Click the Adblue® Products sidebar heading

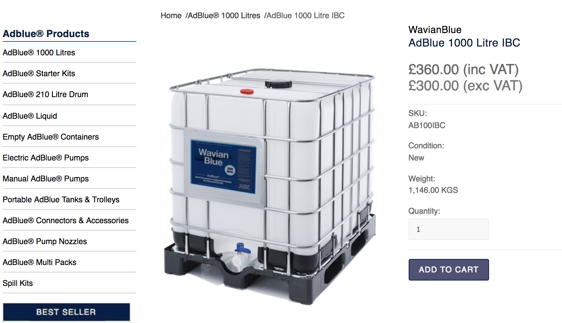pos(46,34)
